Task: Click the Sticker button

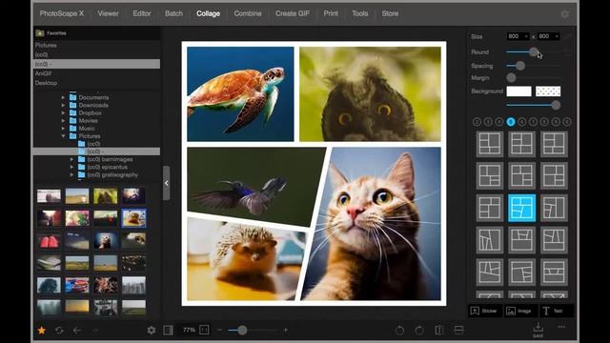Action: point(484,311)
